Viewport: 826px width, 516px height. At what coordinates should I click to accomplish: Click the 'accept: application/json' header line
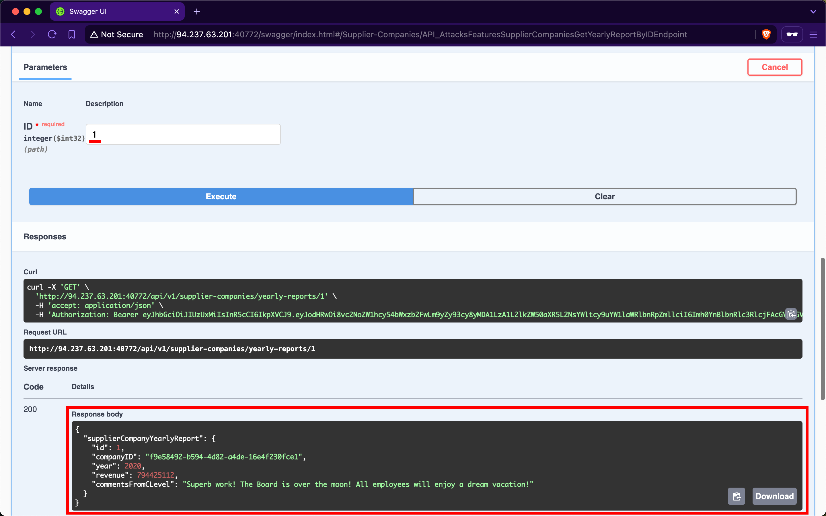pyautogui.click(x=99, y=305)
